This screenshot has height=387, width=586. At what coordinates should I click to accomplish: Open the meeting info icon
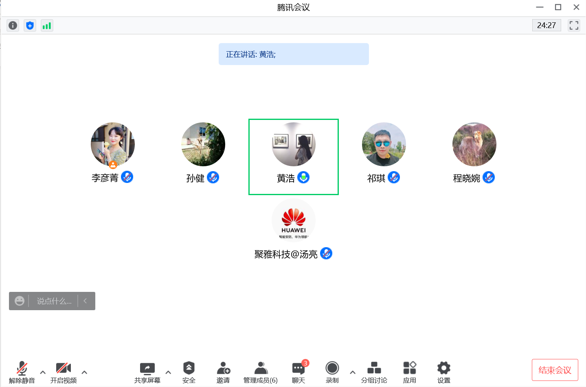pyautogui.click(x=13, y=26)
